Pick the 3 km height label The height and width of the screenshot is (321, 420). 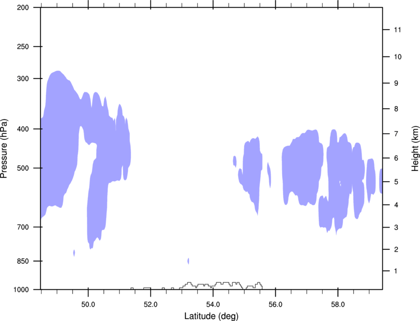[396, 228]
